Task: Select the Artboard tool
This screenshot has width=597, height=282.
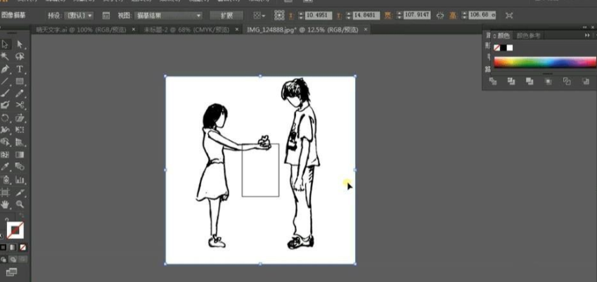Action: coord(5,192)
